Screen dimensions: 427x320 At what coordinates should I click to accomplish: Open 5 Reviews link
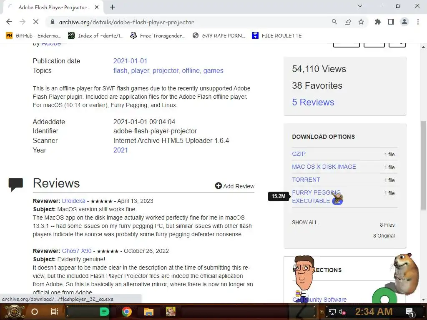313,102
